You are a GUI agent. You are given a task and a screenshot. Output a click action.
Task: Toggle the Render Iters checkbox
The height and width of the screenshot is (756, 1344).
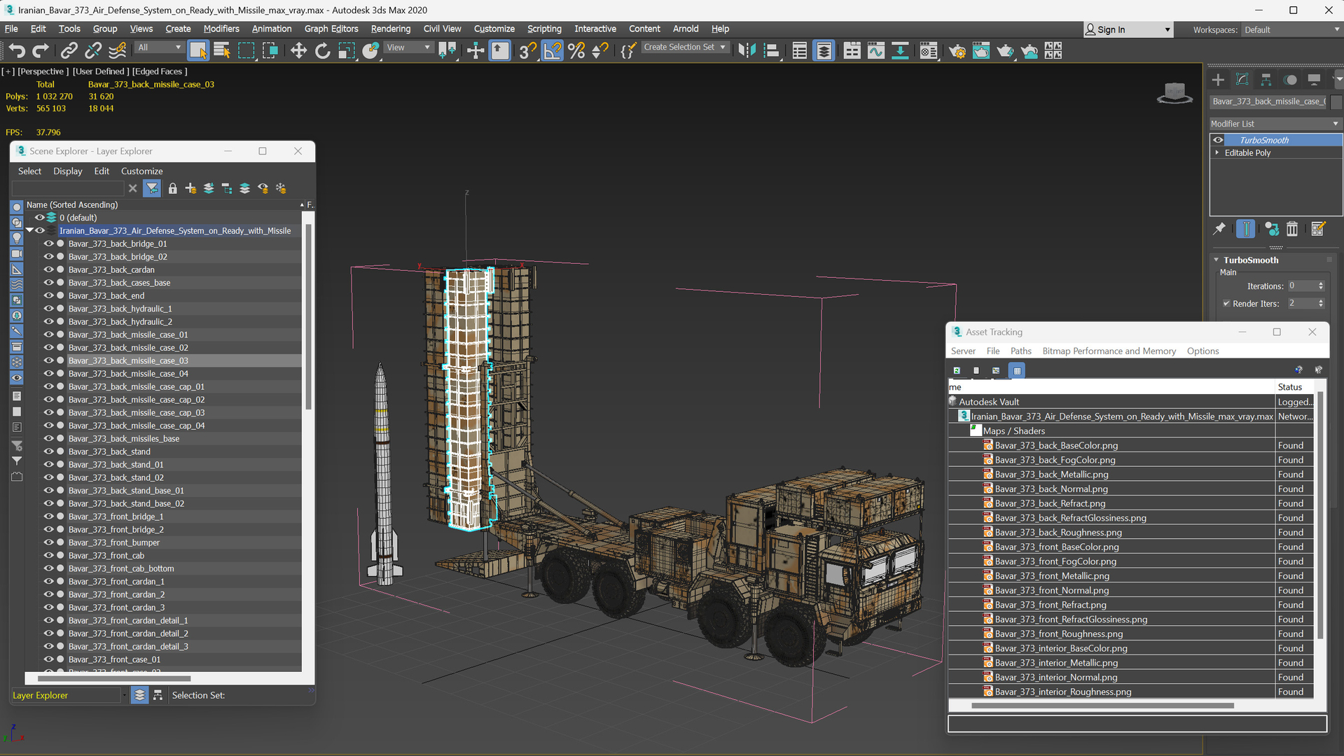[1226, 303]
